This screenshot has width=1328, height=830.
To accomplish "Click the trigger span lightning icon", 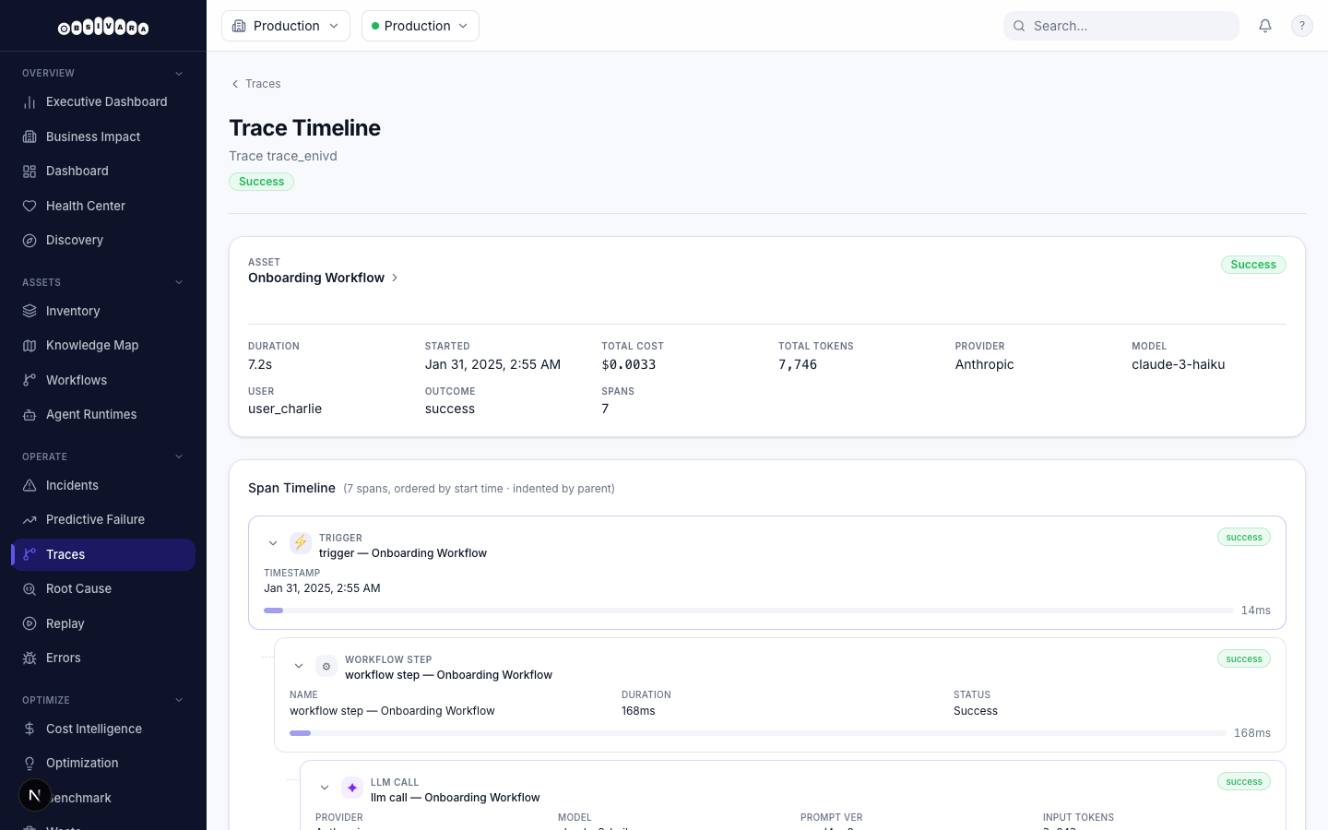I will tap(301, 542).
